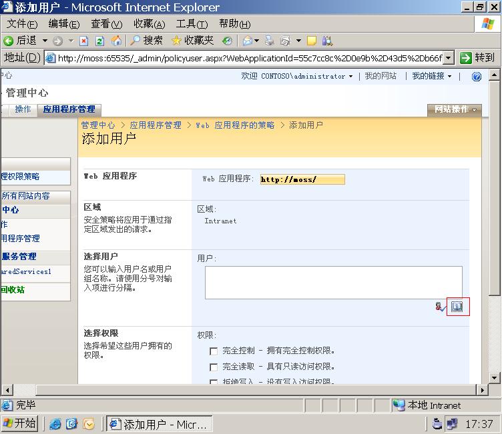Image resolution: width=502 pixels, height=434 pixels.
Task: Tick the 拒绝写入 permission checkbox
Action: point(214,382)
